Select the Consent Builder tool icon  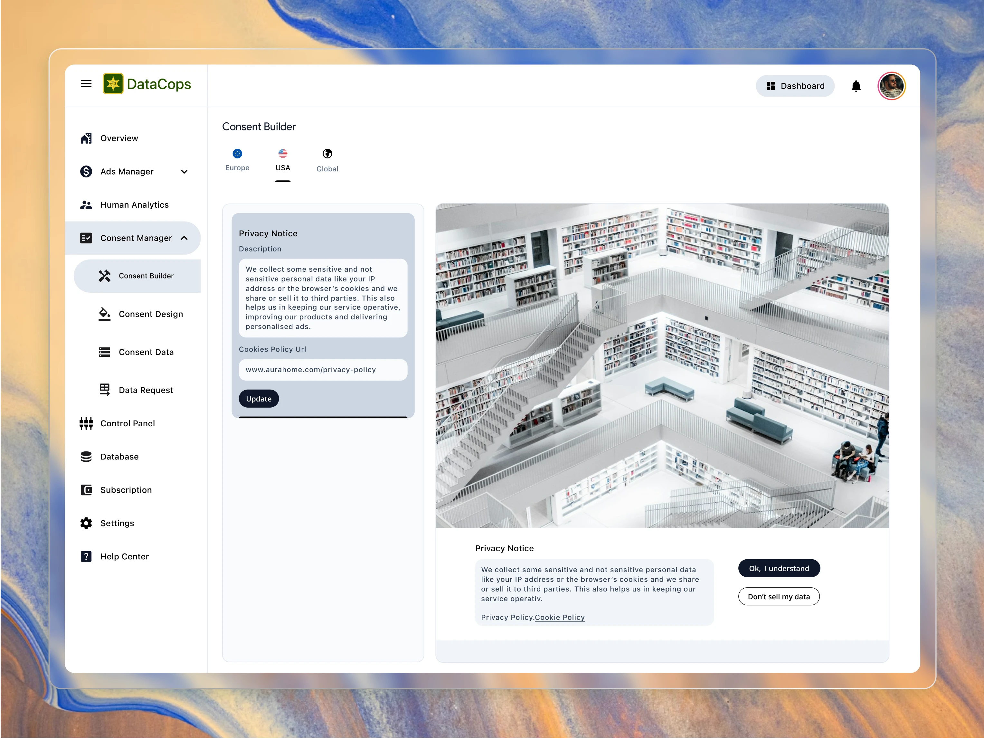(x=105, y=276)
